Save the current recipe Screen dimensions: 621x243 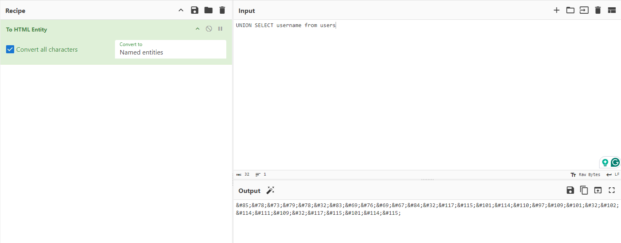tap(195, 10)
